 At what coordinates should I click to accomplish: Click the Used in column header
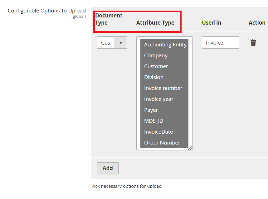click(211, 23)
